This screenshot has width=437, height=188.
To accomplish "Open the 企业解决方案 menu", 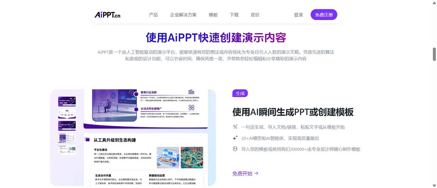I will pos(183,15).
